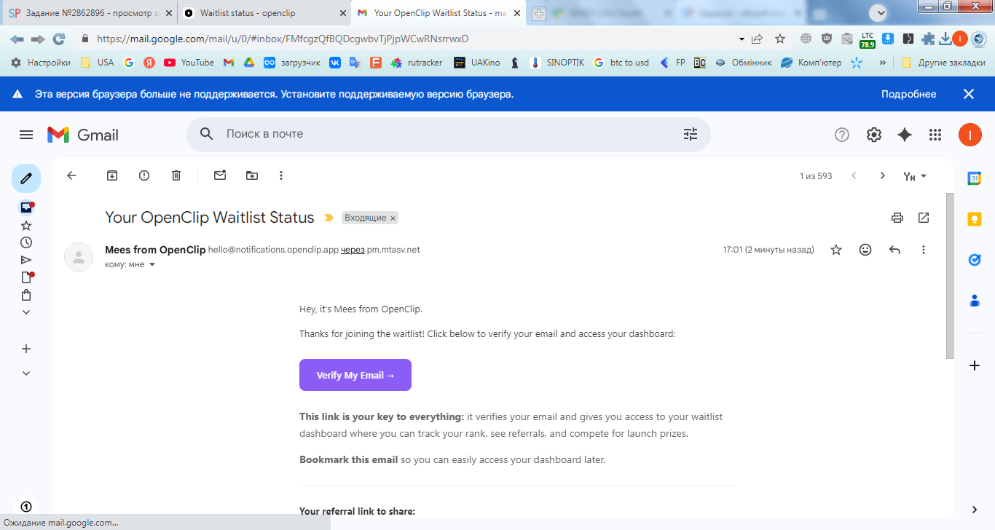Image resolution: width=995 pixels, height=530 pixels.
Task: Remove the 'Входящие' label from email
Action: pyautogui.click(x=393, y=218)
